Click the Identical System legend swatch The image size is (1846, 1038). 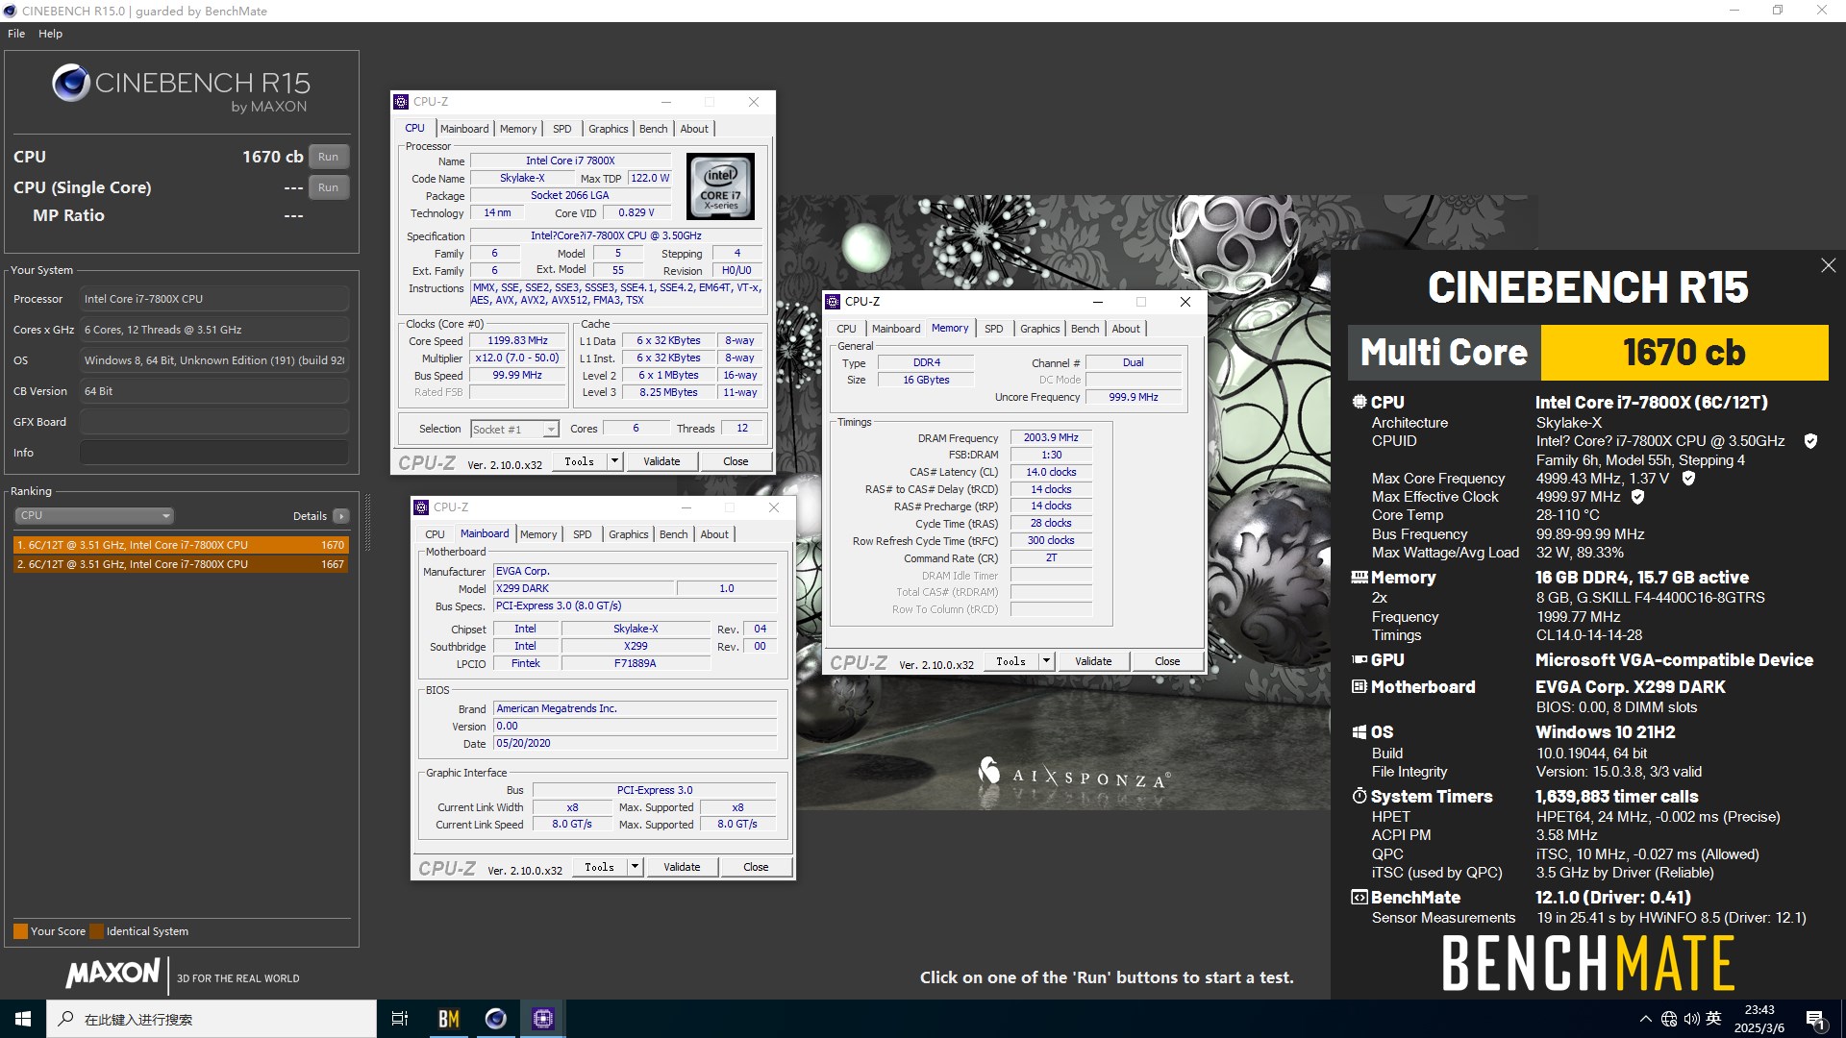[95, 931]
